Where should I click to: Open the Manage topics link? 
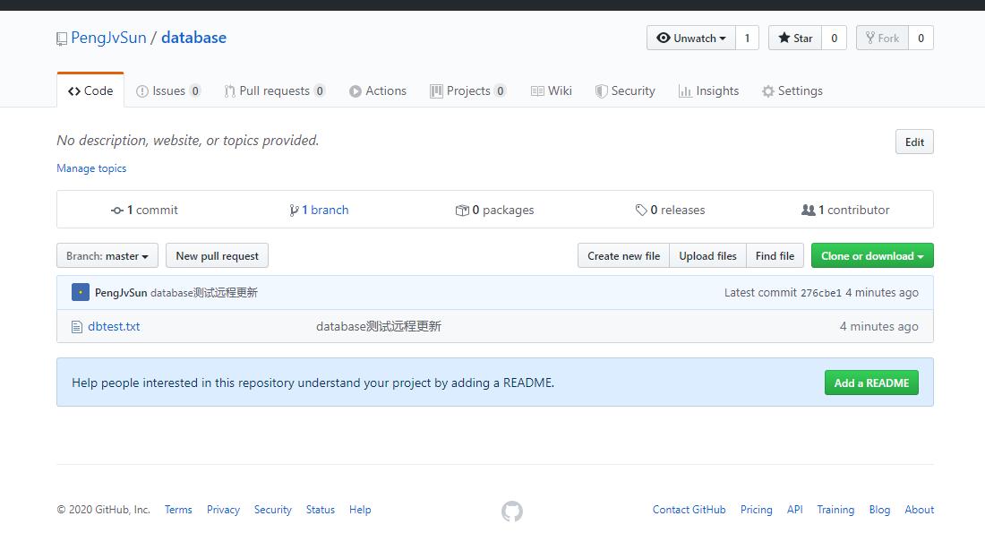coord(90,168)
